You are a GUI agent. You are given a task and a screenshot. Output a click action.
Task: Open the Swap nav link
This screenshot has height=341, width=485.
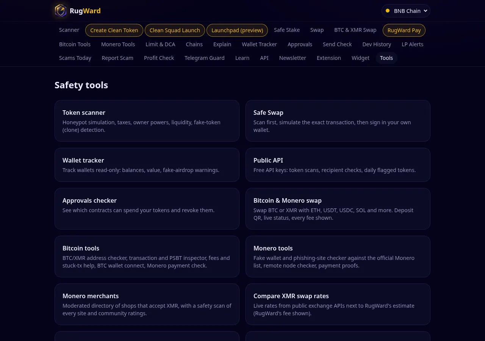point(317,30)
